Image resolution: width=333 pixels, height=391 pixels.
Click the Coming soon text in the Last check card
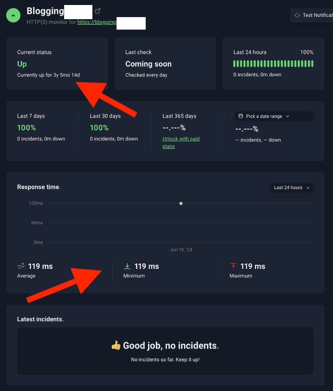(x=148, y=64)
